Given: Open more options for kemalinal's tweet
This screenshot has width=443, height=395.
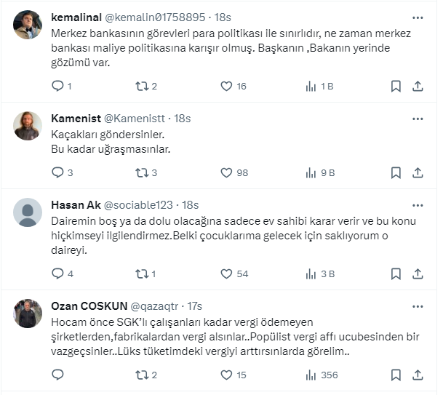Looking at the screenshot, I should point(418,17).
